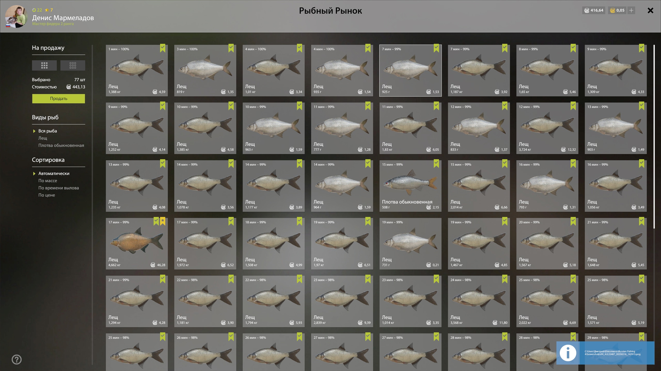Click the screenshot info notification icon
Viewport: 661px width, 371px height.
(568, 353)
